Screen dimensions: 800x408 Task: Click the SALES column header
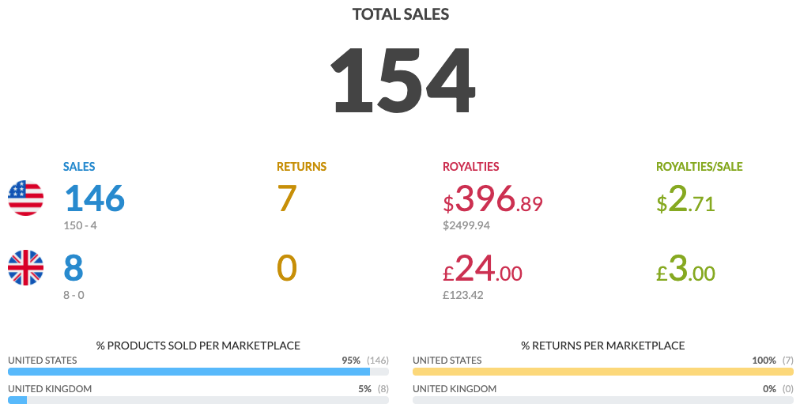point(79,167)
